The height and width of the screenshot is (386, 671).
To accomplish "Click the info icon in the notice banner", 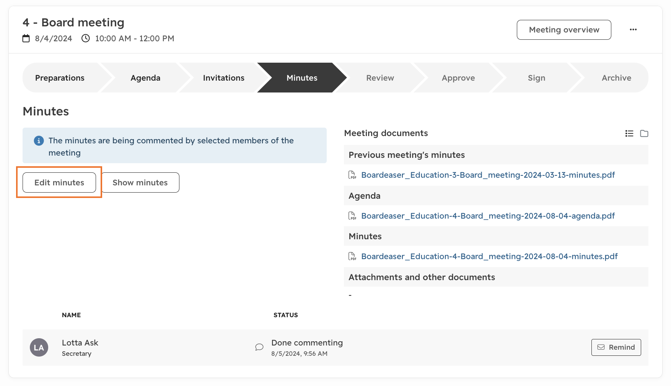I will point(39,141).
